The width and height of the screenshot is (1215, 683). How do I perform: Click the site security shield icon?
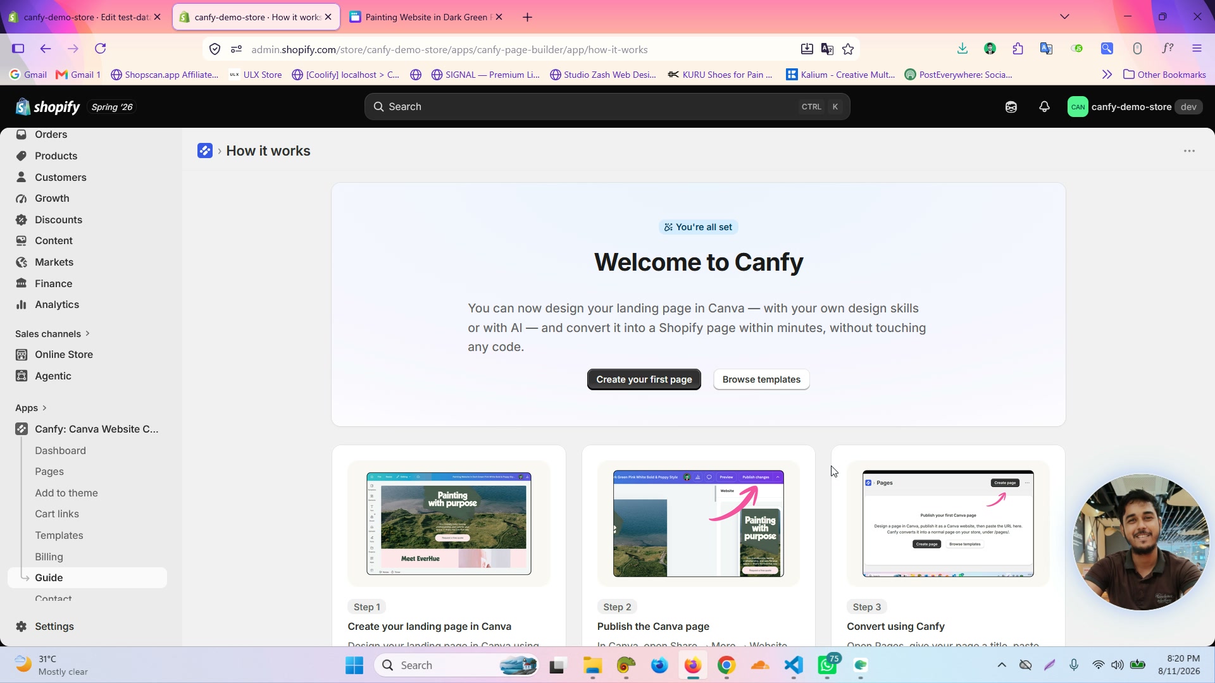click(x=215, y=49)
